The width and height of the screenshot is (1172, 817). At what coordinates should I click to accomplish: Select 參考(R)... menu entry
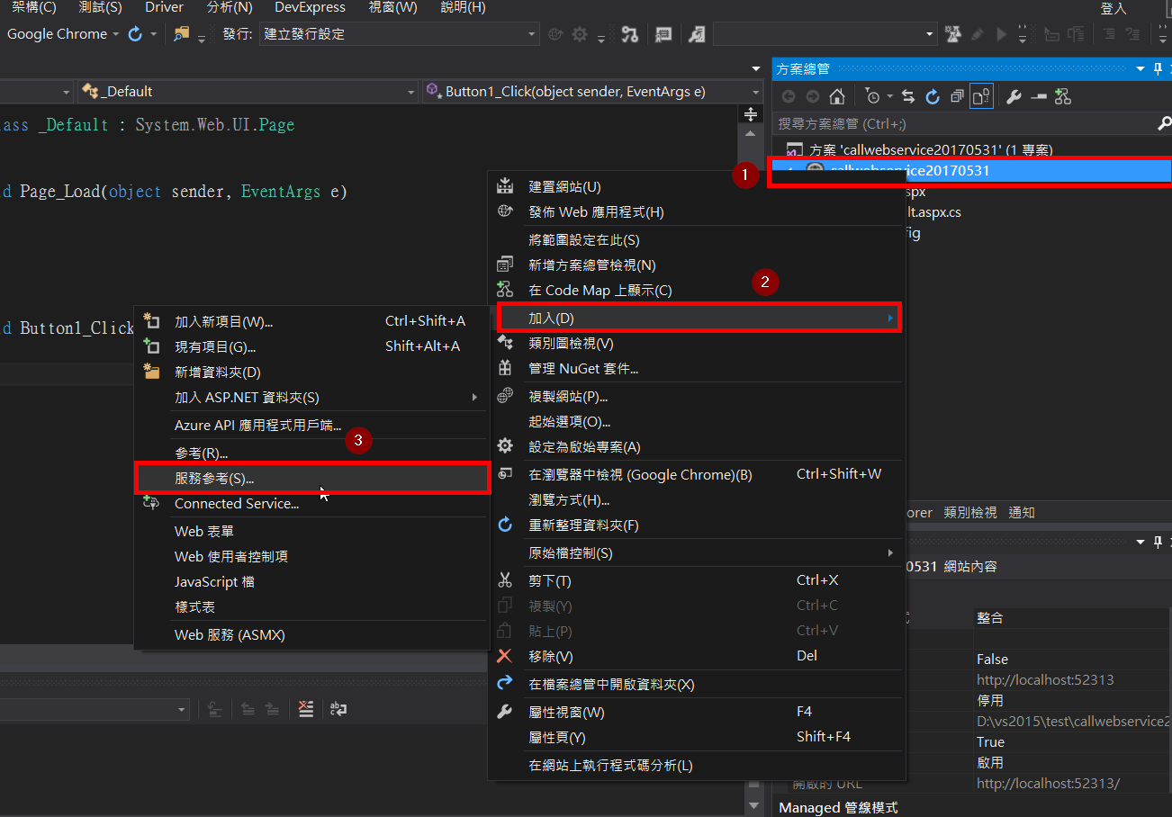[x=312, y=453]
